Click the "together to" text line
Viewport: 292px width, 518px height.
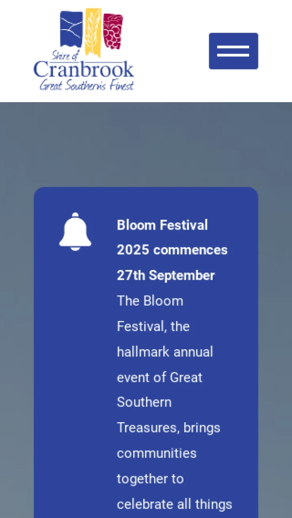tap(150, 479)
